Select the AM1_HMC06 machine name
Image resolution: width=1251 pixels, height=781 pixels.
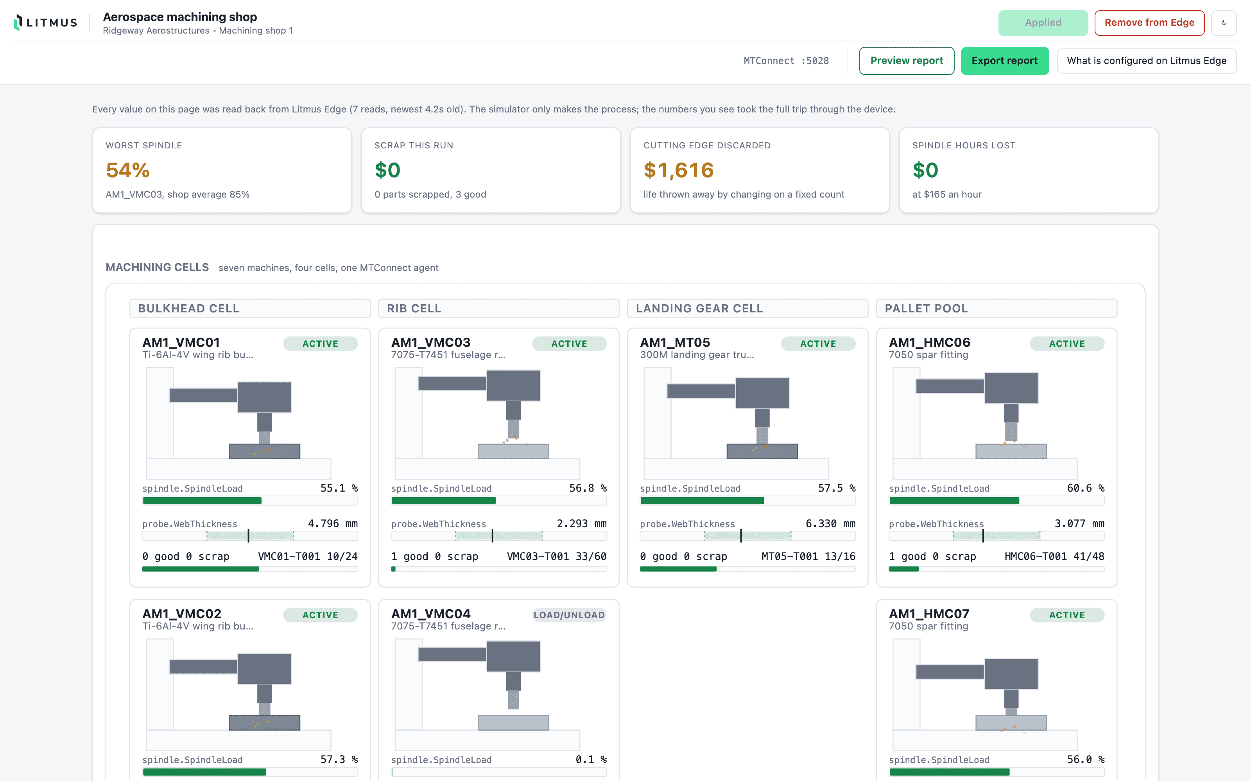tap(930, 342)
